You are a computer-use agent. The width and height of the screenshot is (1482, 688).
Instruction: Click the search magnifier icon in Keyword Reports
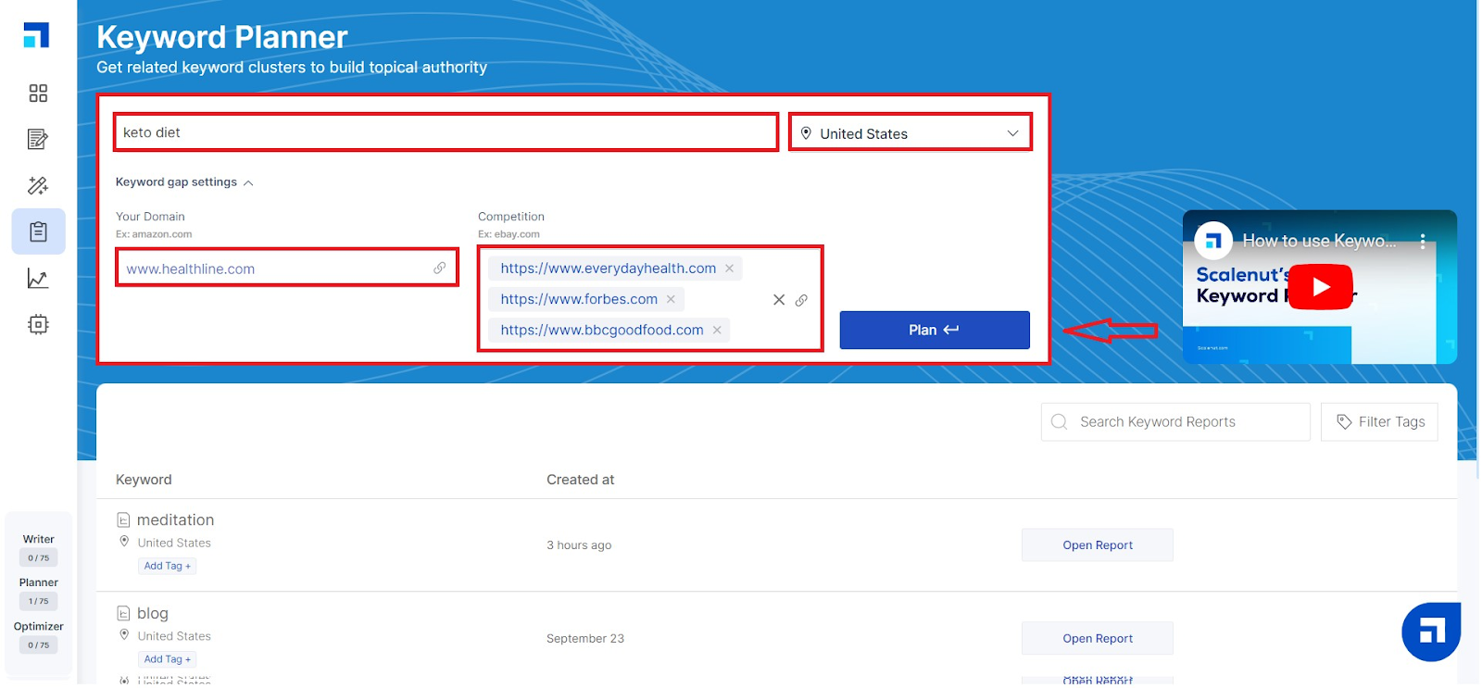click(x=1060, y=421)
